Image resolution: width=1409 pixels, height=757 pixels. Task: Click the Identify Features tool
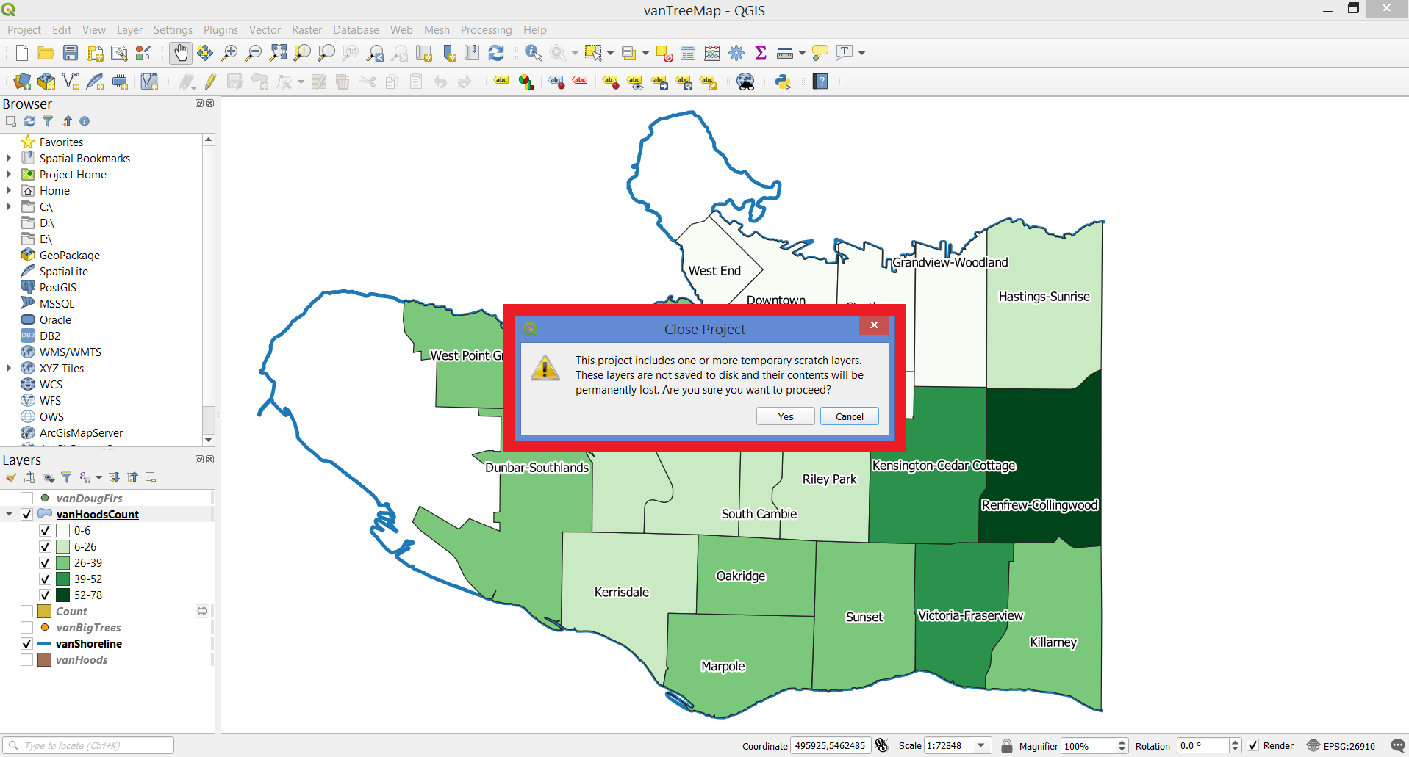(x=533, y=53)
